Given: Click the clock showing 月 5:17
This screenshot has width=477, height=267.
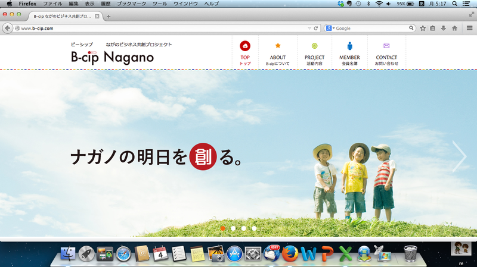Looking at the screenshot, I should coord(438,4).
